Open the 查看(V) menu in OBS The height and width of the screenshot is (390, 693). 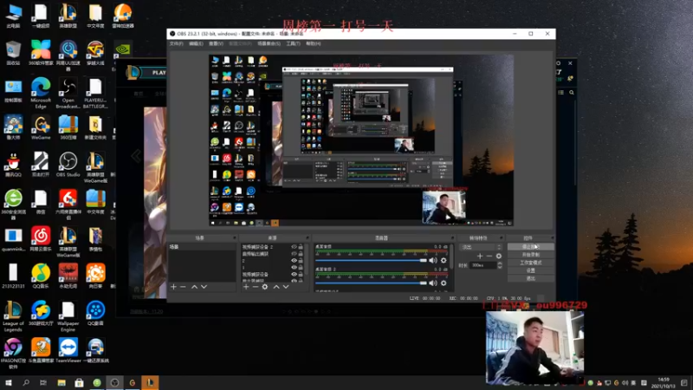click(216, 44)
